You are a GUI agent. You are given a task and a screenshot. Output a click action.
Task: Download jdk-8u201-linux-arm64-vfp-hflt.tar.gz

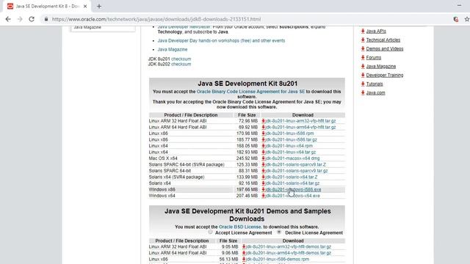[300, 127]
